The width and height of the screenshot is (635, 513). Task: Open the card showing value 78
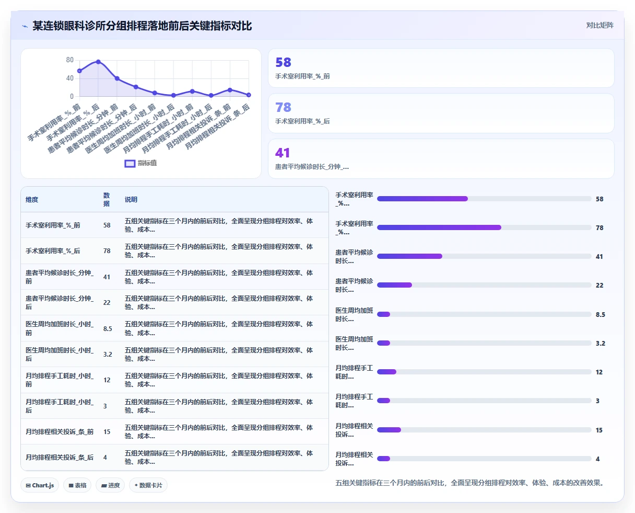pos(441,113)
